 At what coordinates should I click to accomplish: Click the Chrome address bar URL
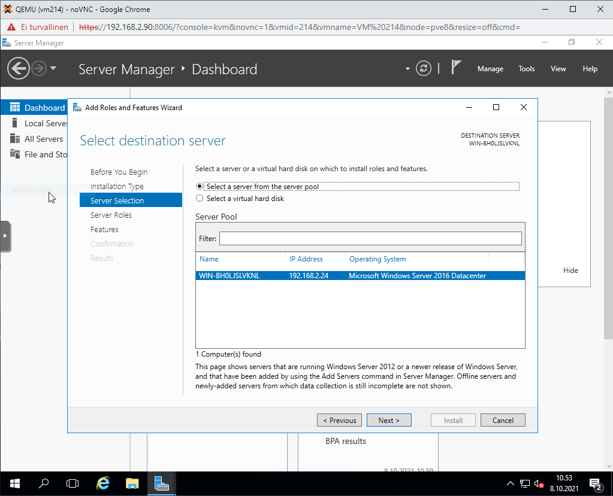300,27
